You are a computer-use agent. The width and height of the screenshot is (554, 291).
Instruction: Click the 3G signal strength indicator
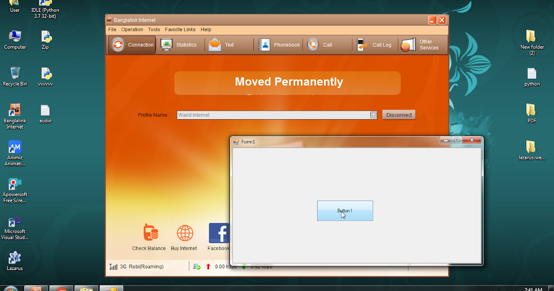[113, 267]
